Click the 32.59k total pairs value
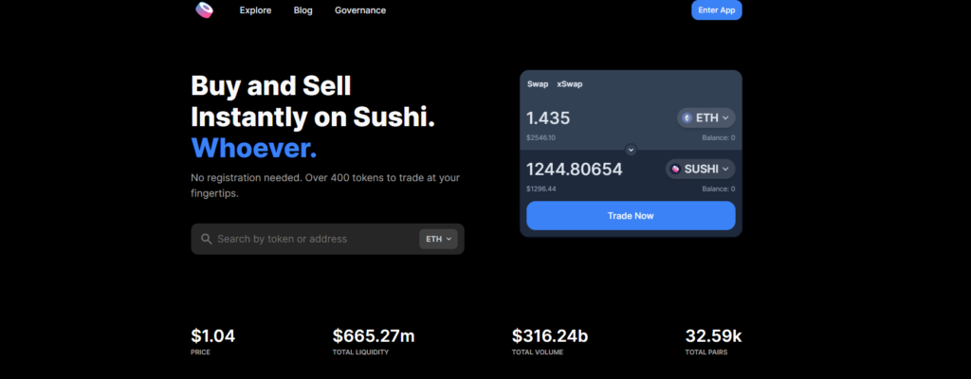This screenshot has height=379, width=971. (x=713, y=336)
